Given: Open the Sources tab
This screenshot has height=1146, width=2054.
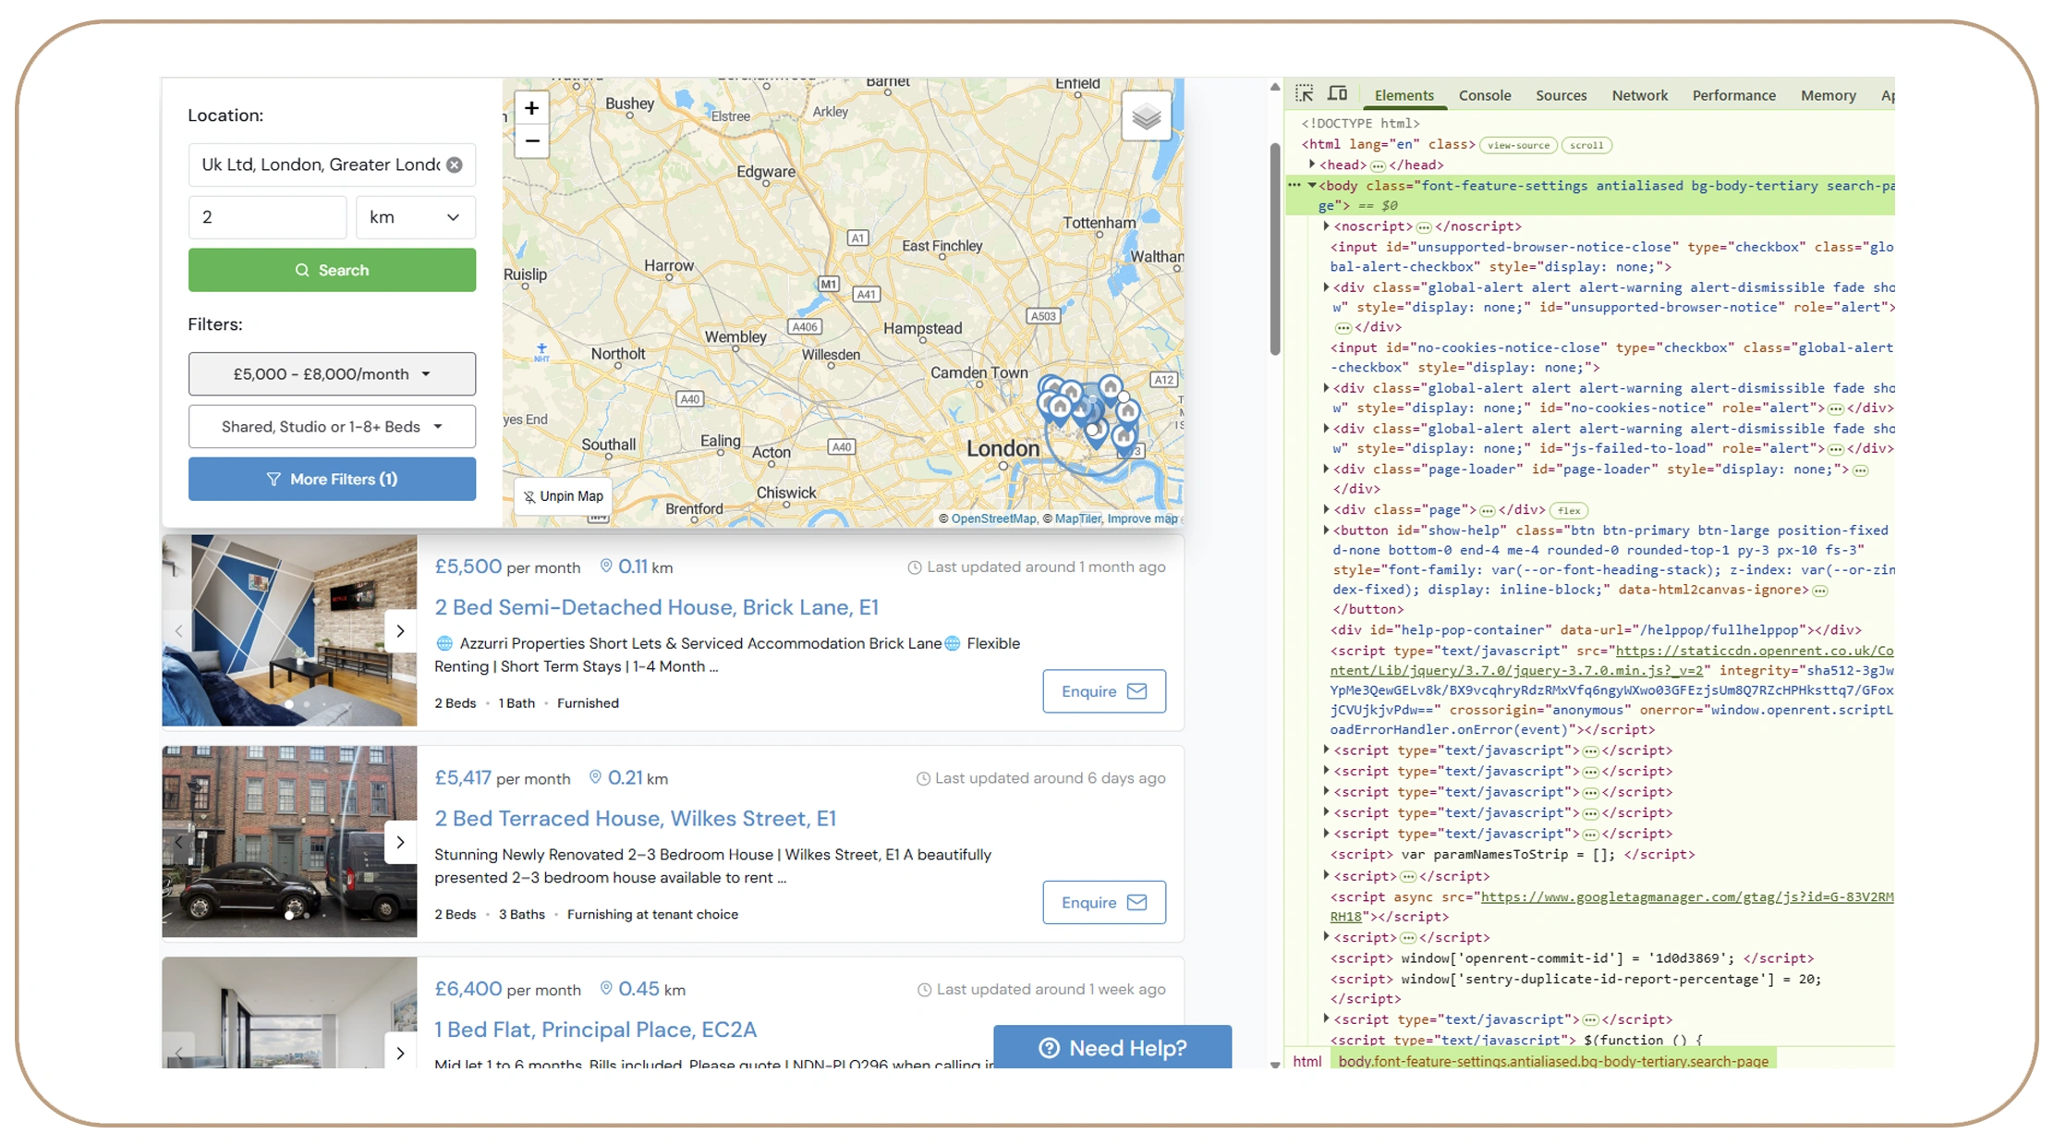Looking at the screenshot, I should click(x=1561, y=95).
